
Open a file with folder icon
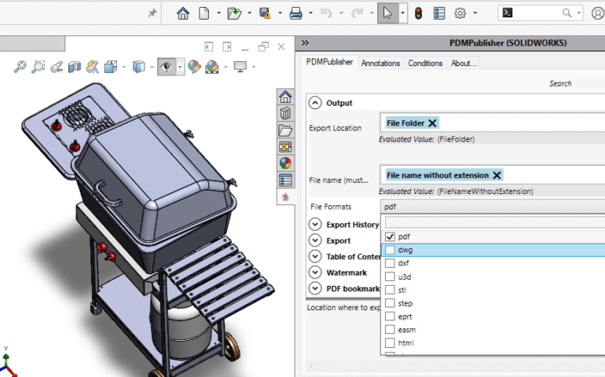point(234,13)
